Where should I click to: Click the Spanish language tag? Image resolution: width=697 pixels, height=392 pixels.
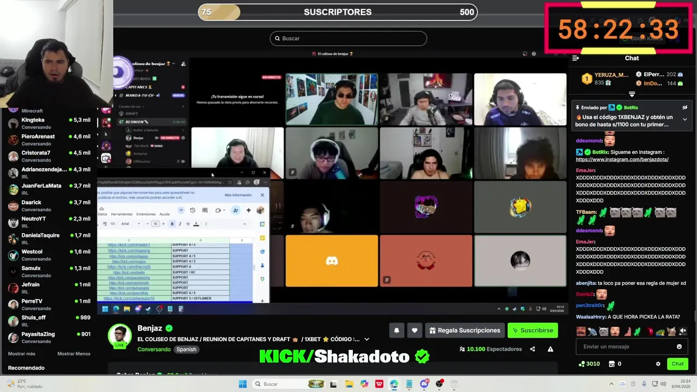pyautogui.click(x=186, y=350)
